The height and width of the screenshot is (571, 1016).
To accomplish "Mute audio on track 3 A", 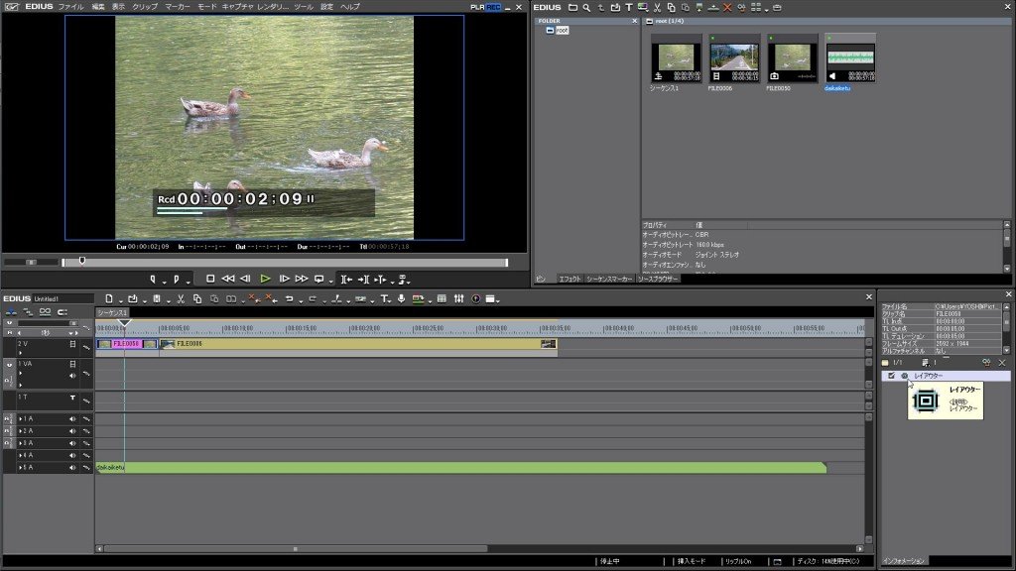I will tap(72, 443).
